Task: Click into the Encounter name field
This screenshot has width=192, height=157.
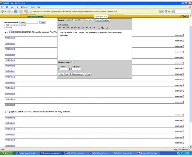Action: [28, 22]
